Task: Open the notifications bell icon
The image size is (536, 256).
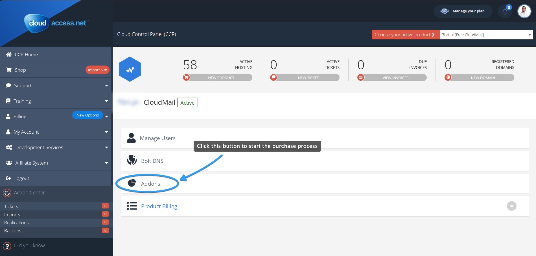Action: tap(505, 12)
